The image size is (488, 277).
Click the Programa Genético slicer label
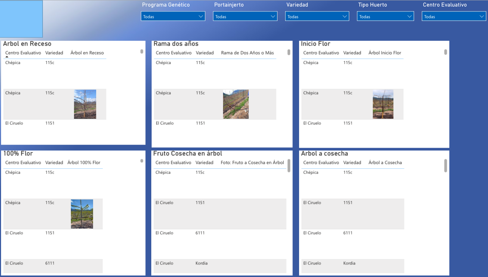[166, 5]
